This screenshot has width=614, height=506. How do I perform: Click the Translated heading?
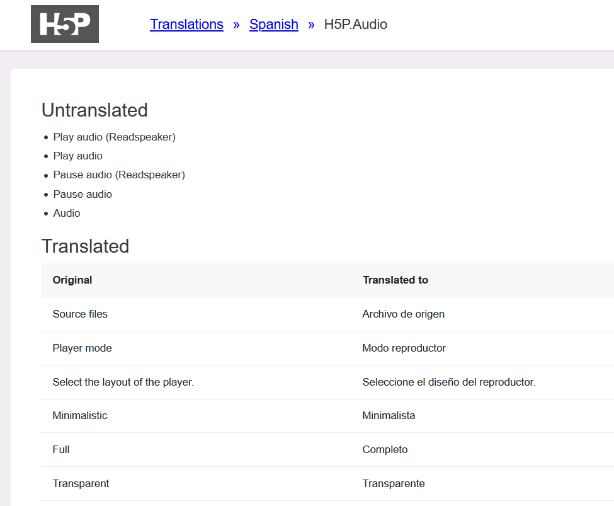pyautogui.click(x=86, y=246)
